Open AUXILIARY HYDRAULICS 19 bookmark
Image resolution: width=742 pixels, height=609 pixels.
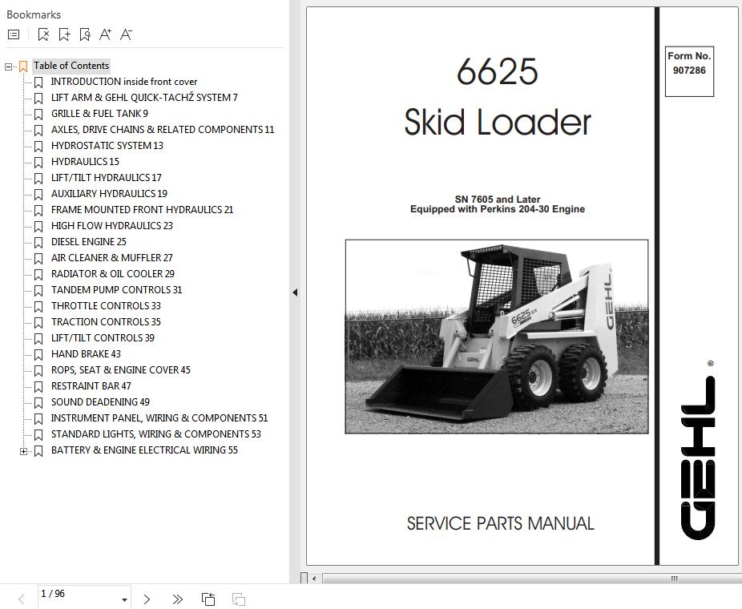coord(109,194)
